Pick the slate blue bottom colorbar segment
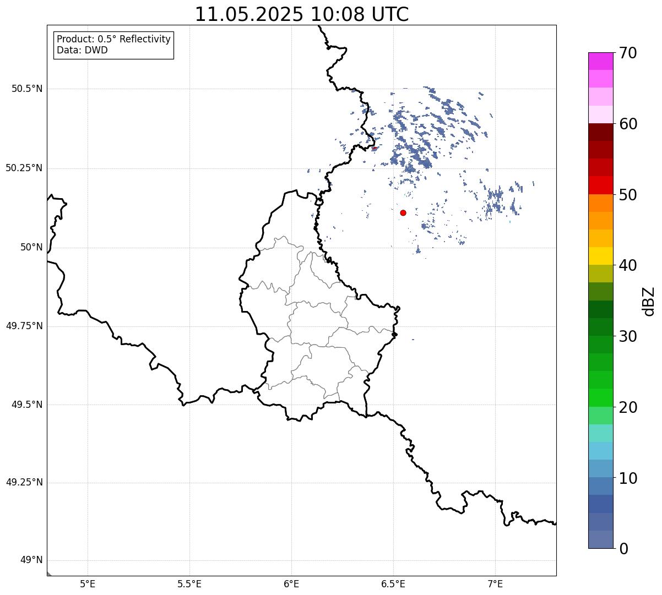 click(600, 539)
